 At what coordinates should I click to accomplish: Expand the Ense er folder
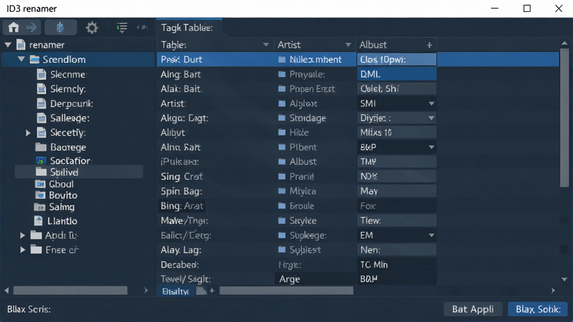(x=22, y=250)
